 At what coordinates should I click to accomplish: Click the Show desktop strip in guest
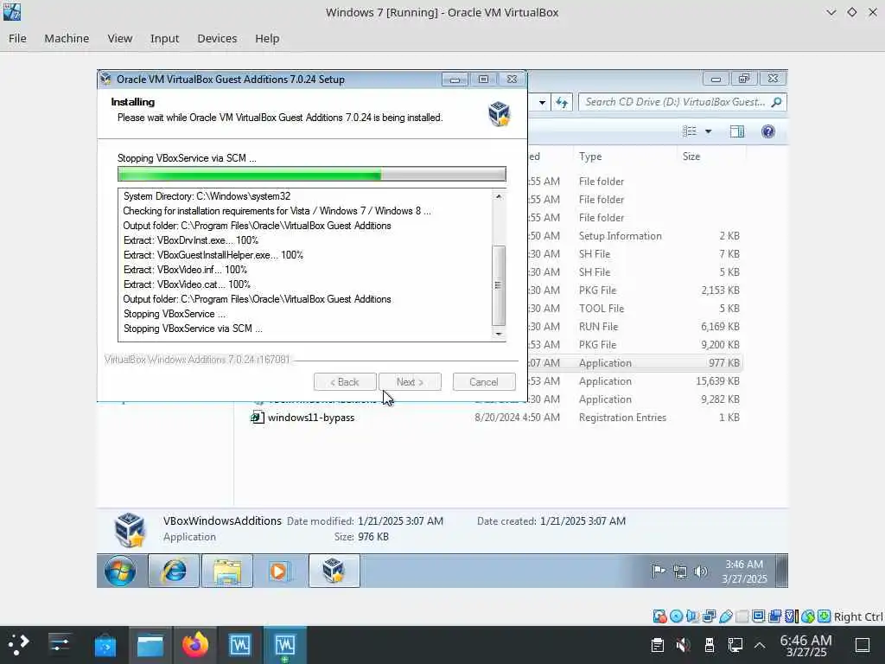click(x=781, y=571)
